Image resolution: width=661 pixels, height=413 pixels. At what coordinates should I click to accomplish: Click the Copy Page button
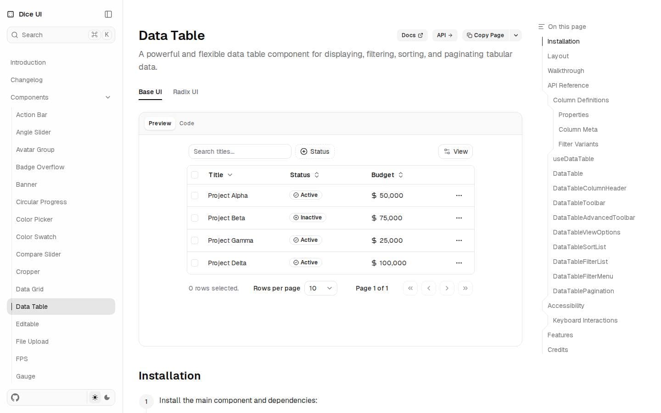486,35
